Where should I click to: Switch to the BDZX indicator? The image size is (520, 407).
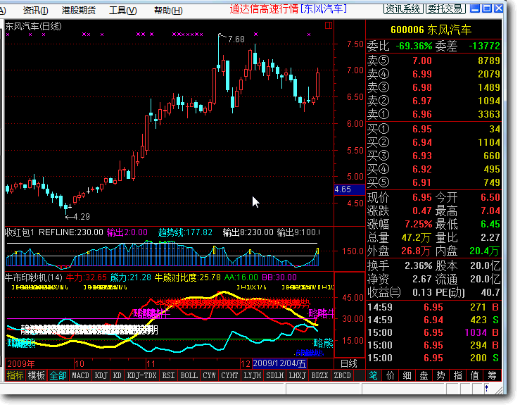click(x=319, y=375)
